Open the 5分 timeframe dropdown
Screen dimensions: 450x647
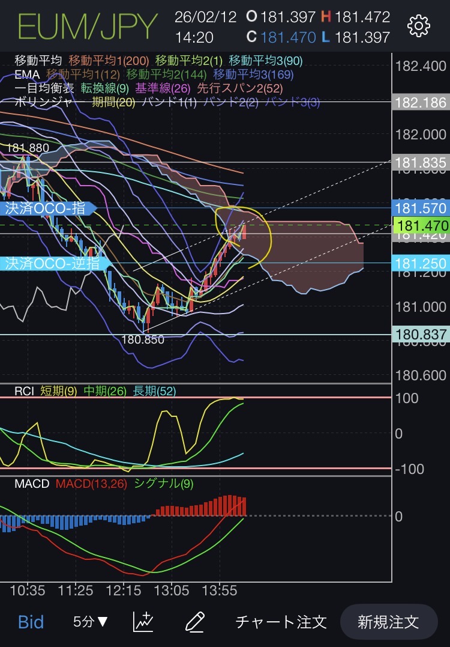coord(91,621)
